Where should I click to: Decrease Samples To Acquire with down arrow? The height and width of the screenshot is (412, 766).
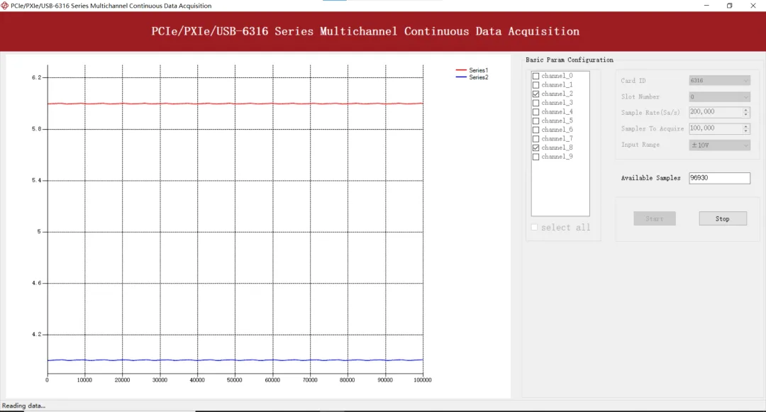(x=746, y=130)
